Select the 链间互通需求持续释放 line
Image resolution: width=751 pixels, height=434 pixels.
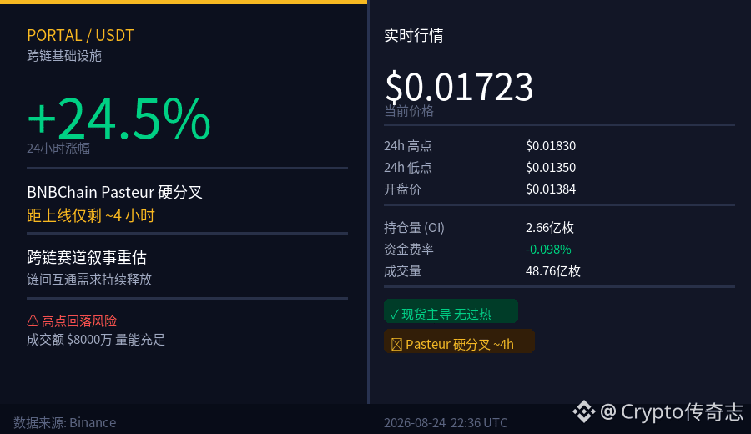(x=89, y=280)
